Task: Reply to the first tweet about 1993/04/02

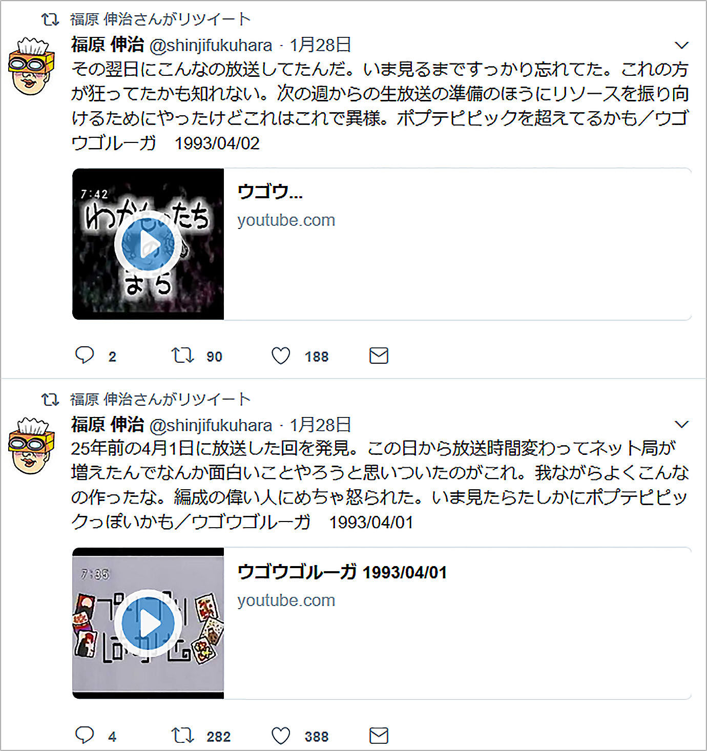Action: tap(85, 355)
